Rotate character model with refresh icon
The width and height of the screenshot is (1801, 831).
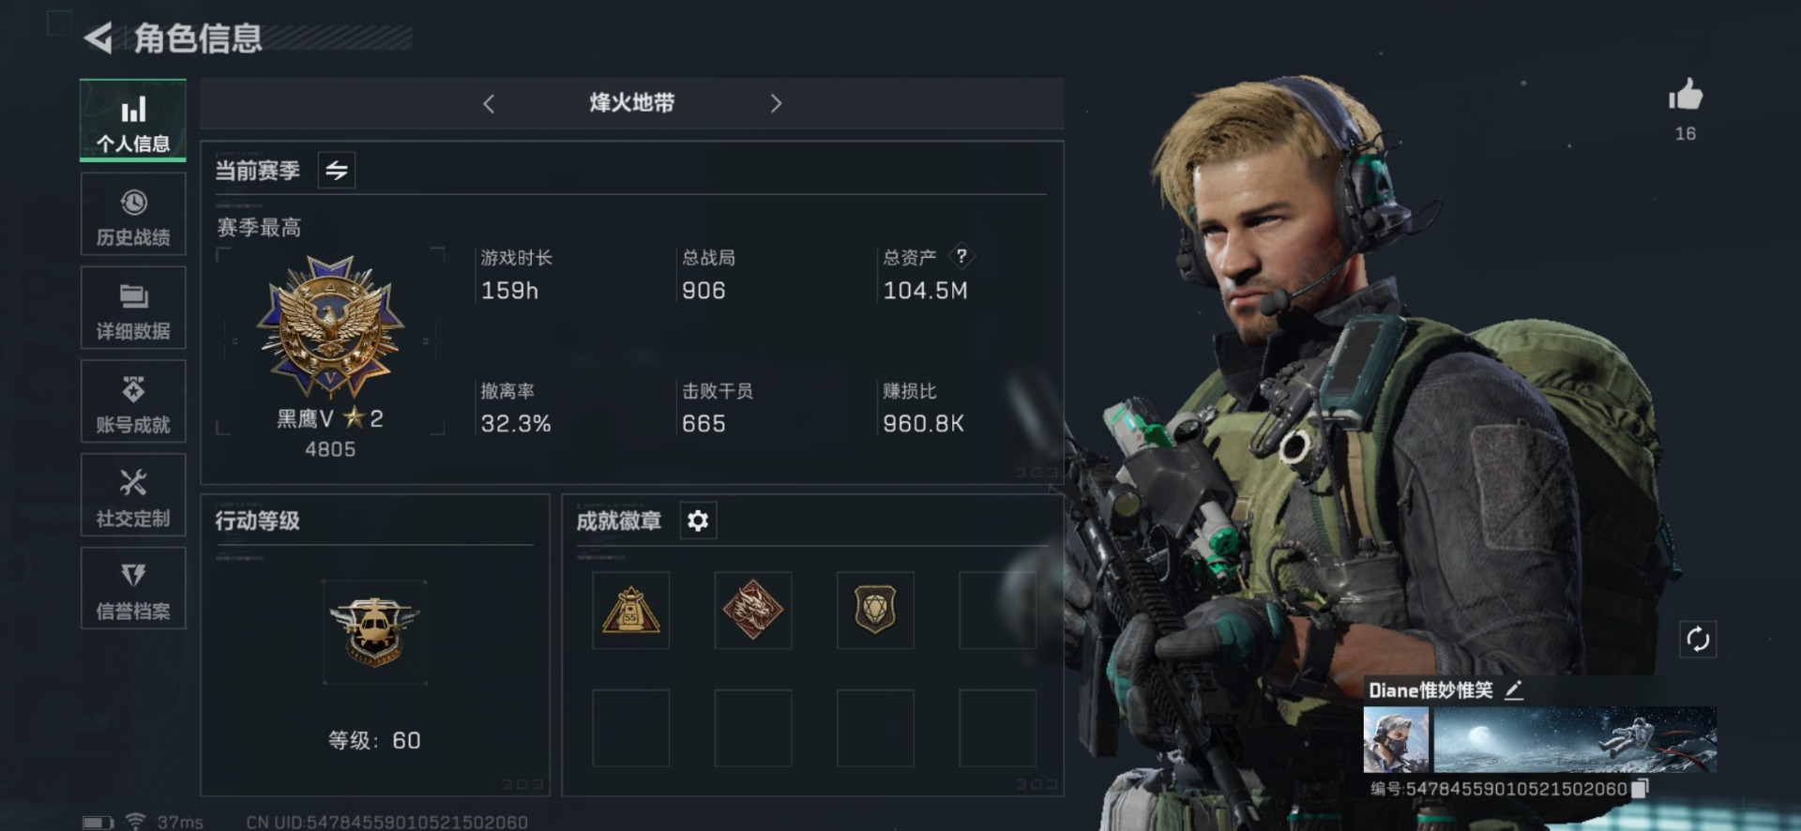(x=1698, y=640)
